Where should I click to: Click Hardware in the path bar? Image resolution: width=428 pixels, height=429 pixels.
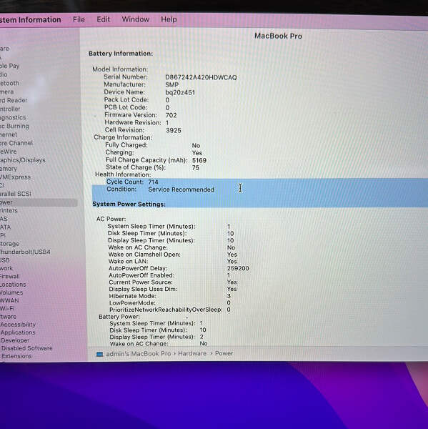pyautogui.click(x=192, y=353)
